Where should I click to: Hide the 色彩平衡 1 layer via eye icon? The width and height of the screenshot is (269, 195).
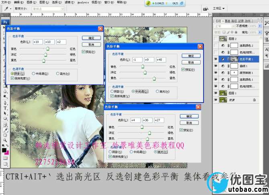(x=216, y=59)
